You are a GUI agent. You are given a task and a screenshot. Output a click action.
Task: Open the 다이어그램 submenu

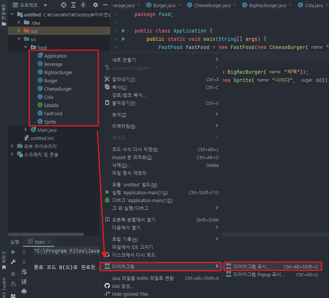(x=160, y=266)
